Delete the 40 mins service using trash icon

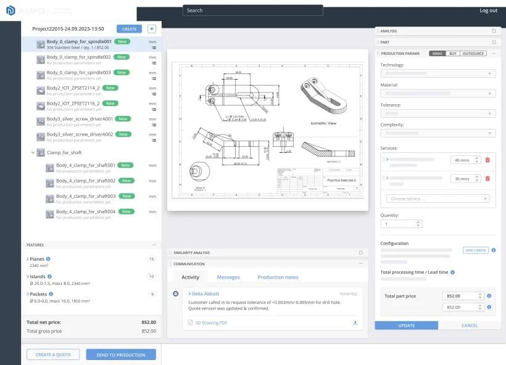coord(487,160)
